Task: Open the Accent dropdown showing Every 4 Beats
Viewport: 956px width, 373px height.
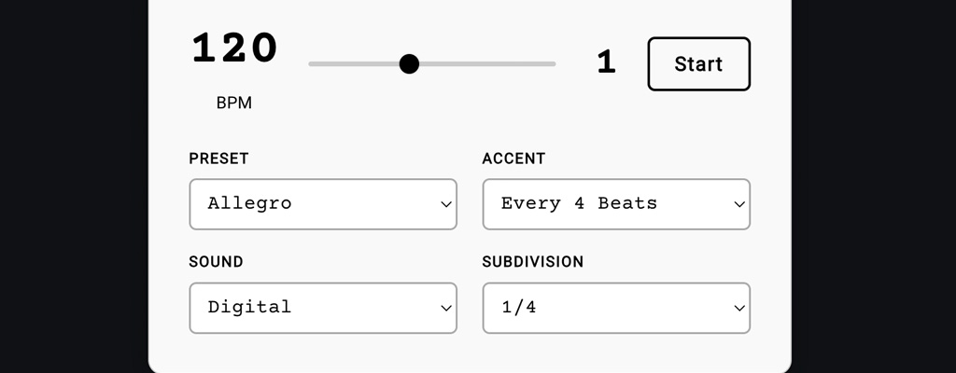Action: 615,204
